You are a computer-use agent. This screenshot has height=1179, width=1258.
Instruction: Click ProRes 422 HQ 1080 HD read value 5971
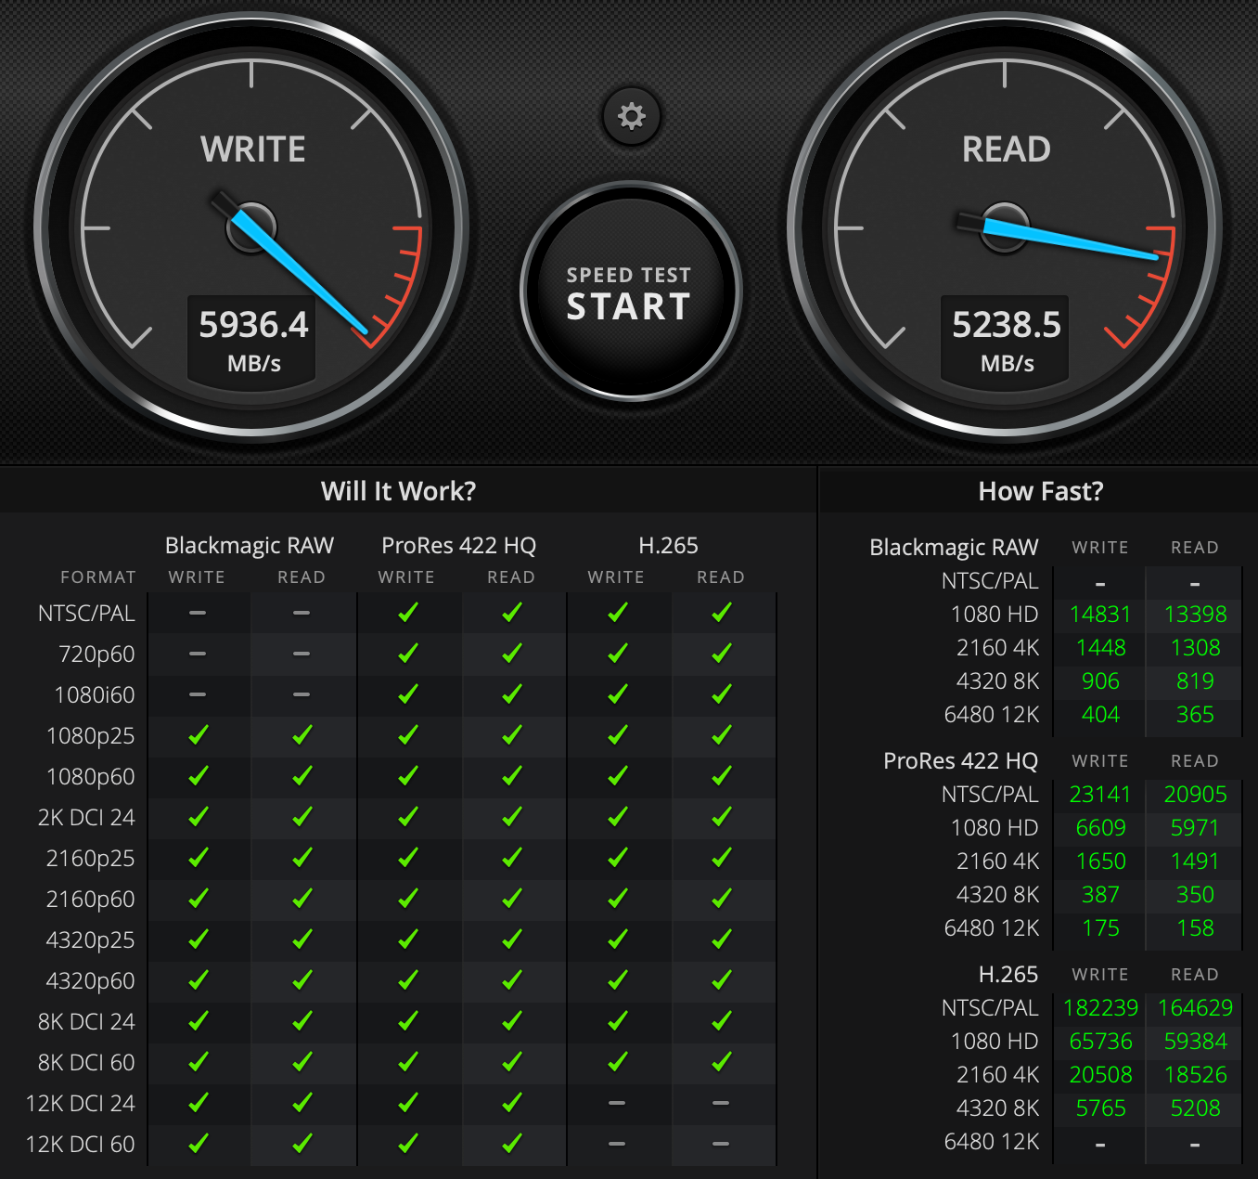[x=1195, y=828]
